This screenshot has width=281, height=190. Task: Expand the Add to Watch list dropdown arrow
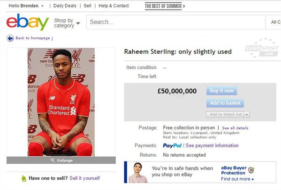click(247, 114)
